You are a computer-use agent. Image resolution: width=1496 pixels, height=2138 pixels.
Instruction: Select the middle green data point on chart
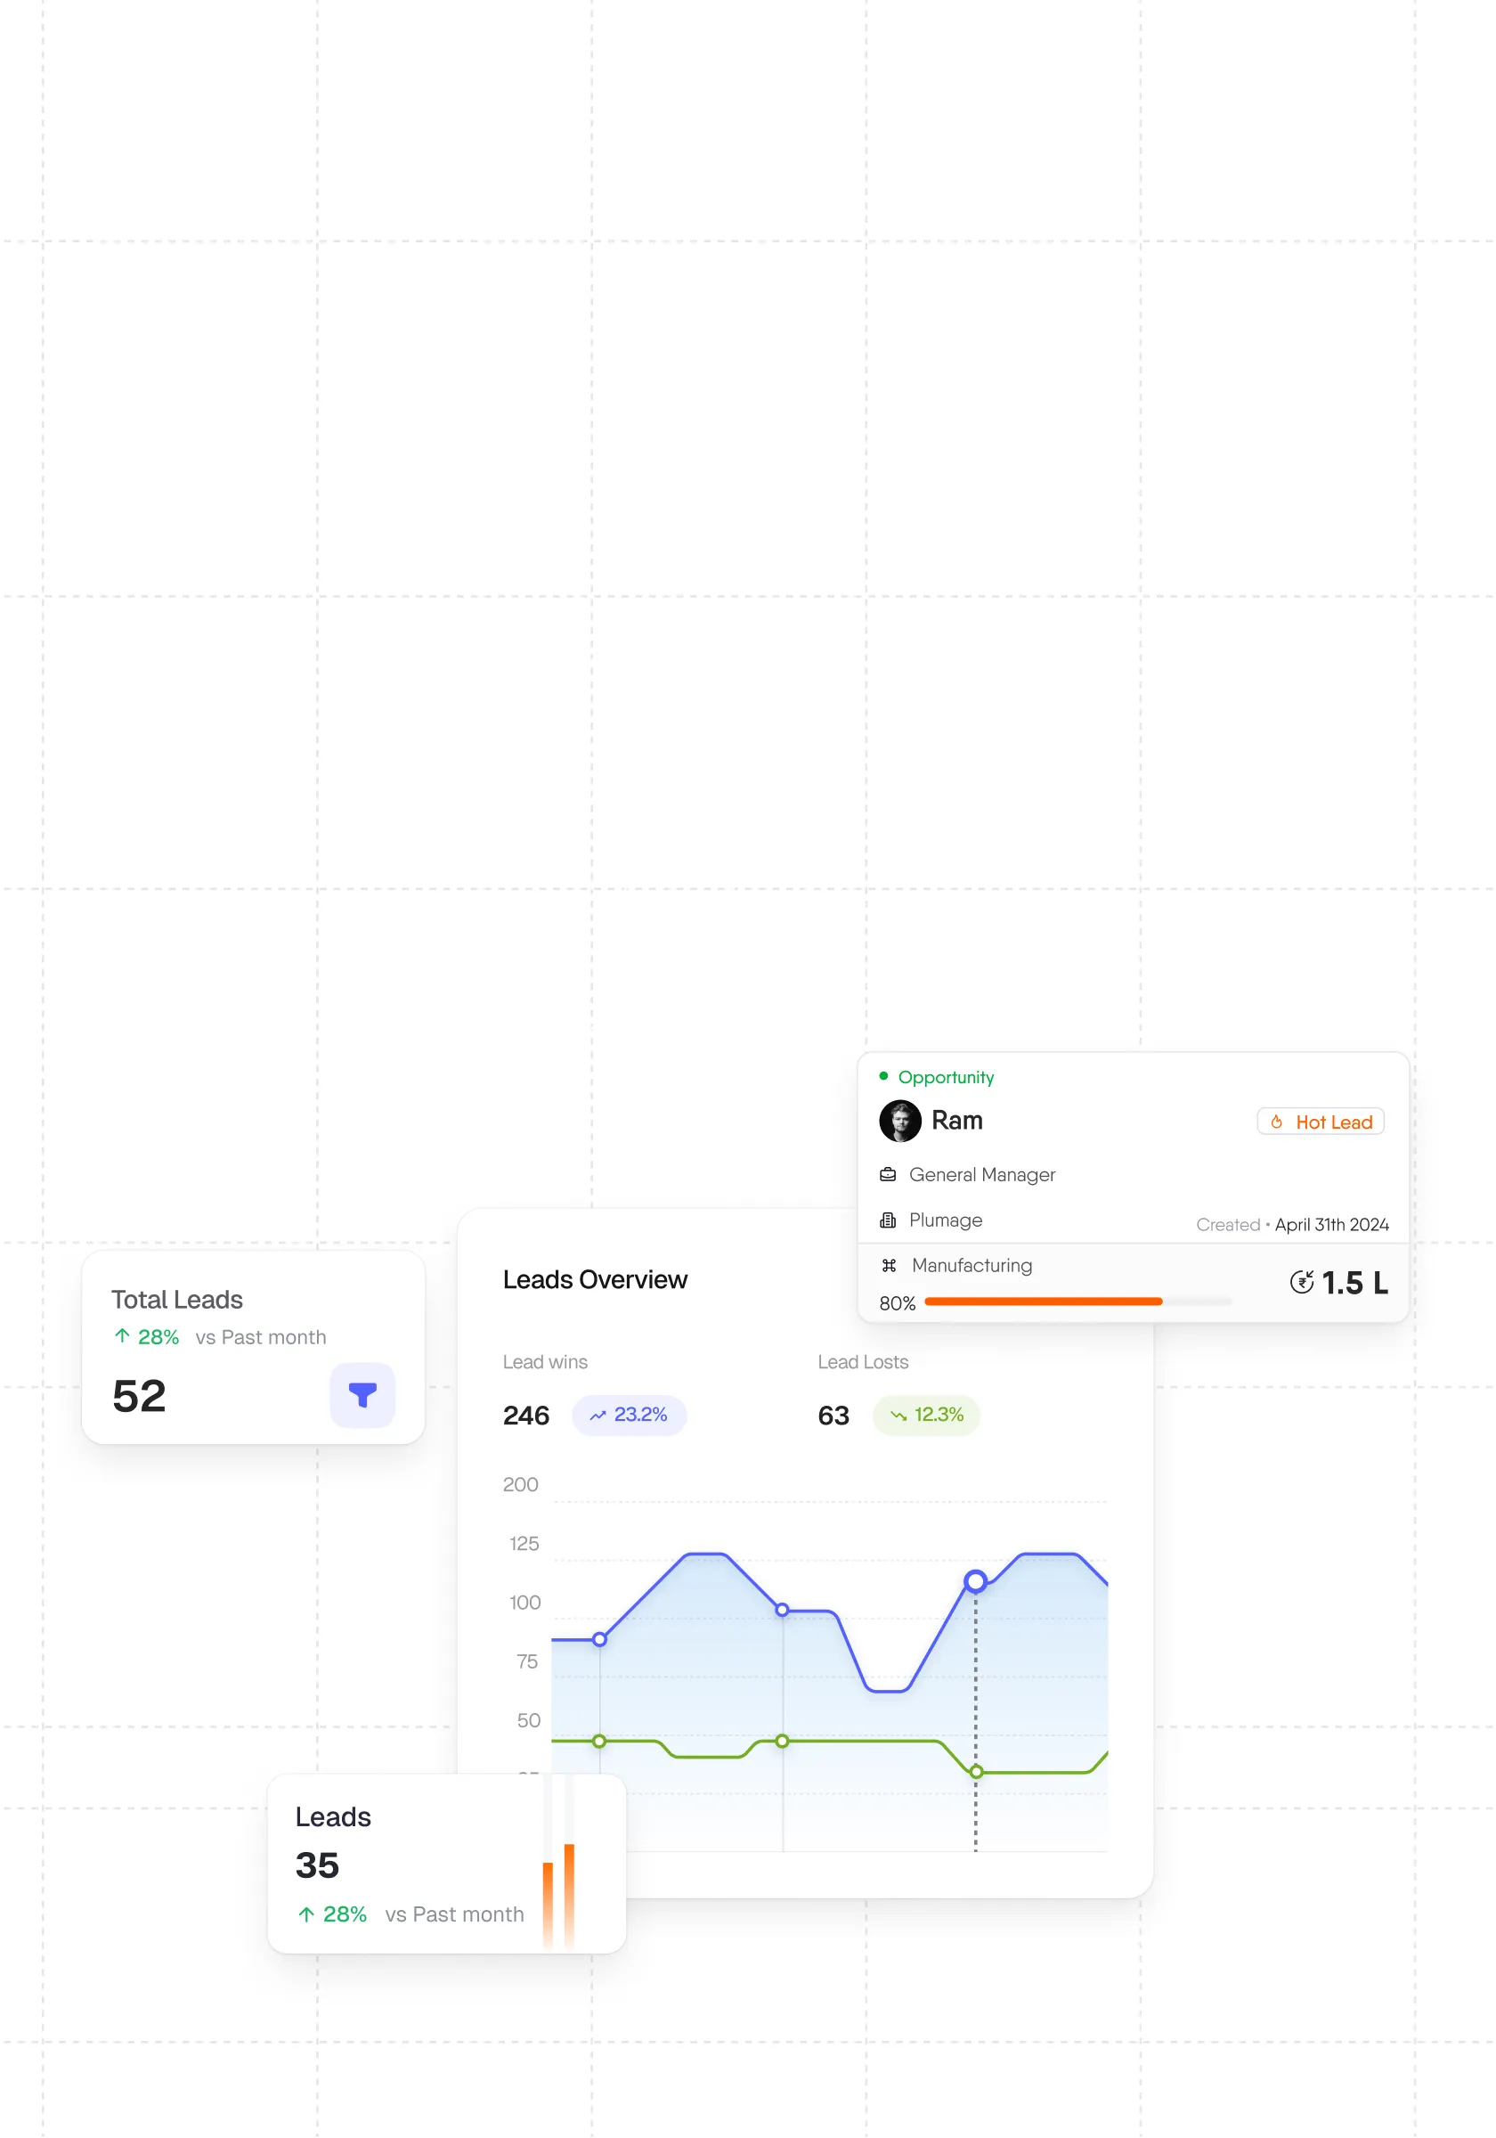[782, 1741]
